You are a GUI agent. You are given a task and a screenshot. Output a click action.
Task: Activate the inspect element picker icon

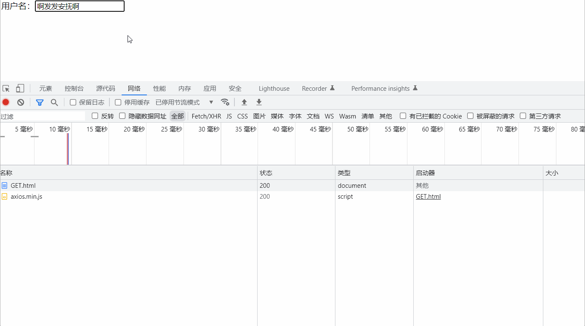coord(6,89)
